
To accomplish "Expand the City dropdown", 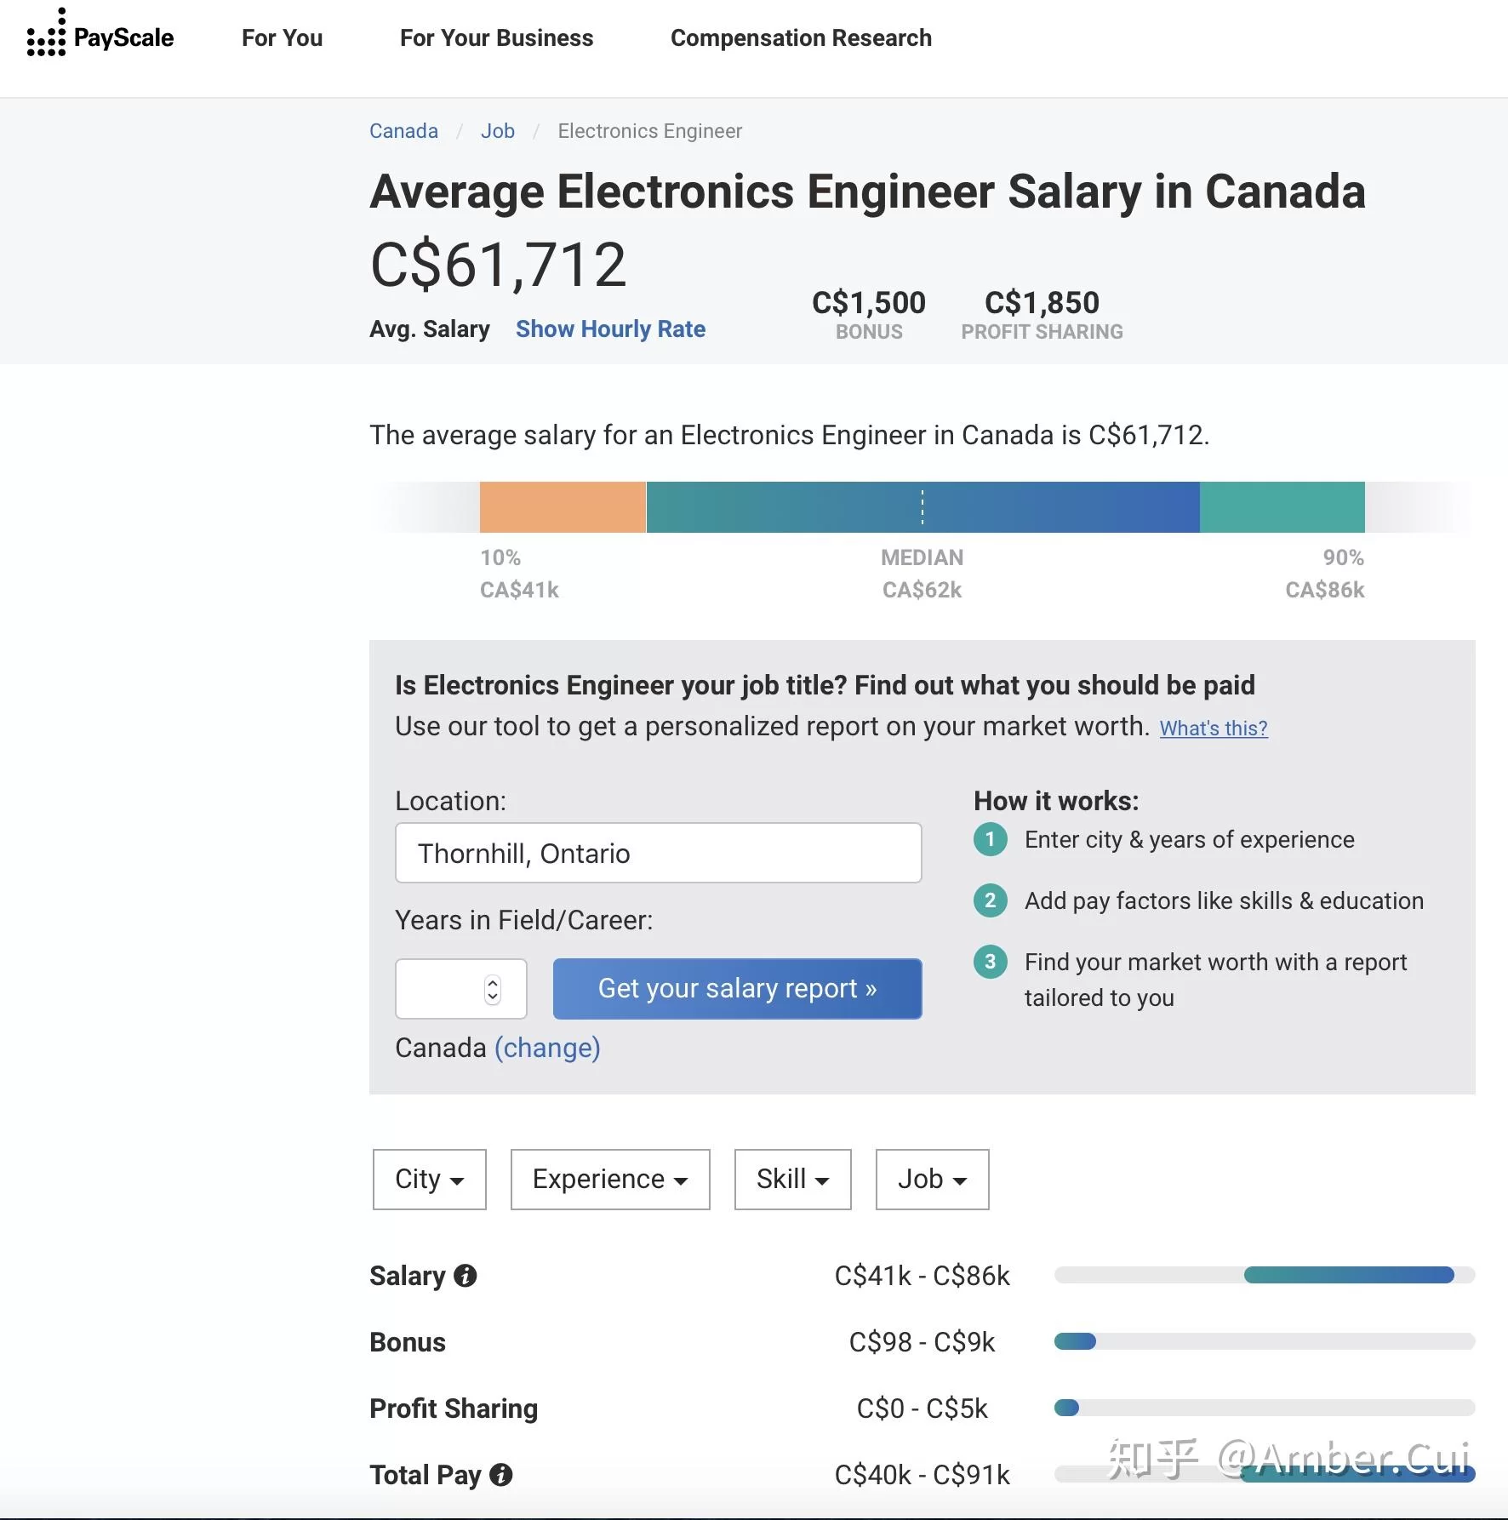I will (430, 1180).
